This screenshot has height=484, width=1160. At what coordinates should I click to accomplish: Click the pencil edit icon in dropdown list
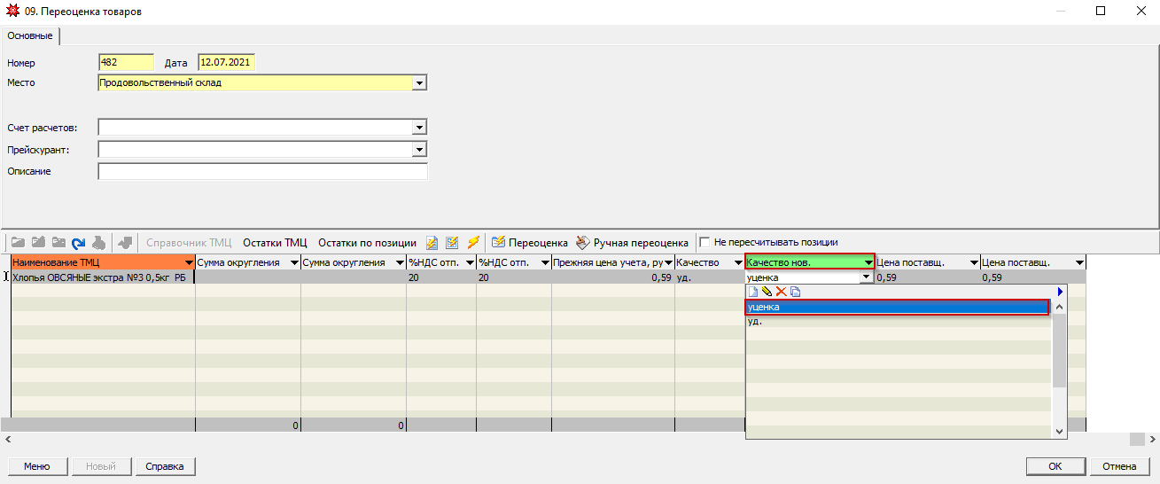coord(767,292)
